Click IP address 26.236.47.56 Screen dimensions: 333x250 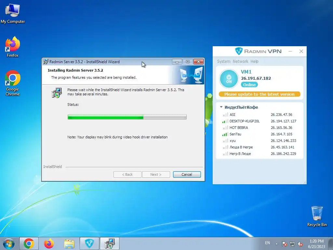click(281, 115)
